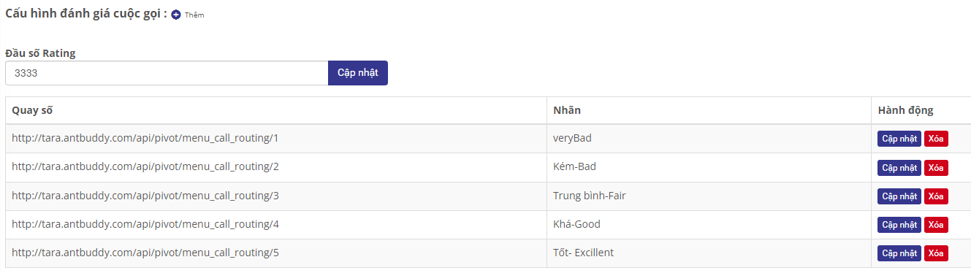
Task: Click the plus icon next to Thêm
Action: tap(176, 15)
